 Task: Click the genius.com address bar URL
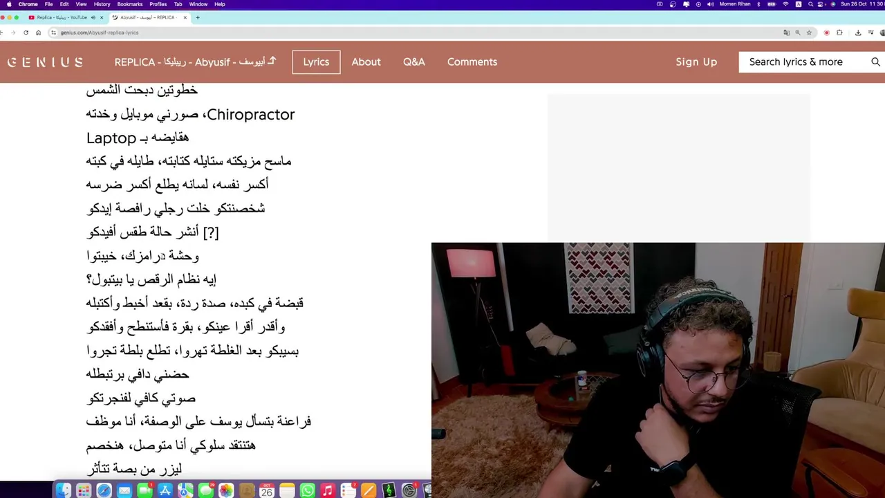tap(100, 33)
